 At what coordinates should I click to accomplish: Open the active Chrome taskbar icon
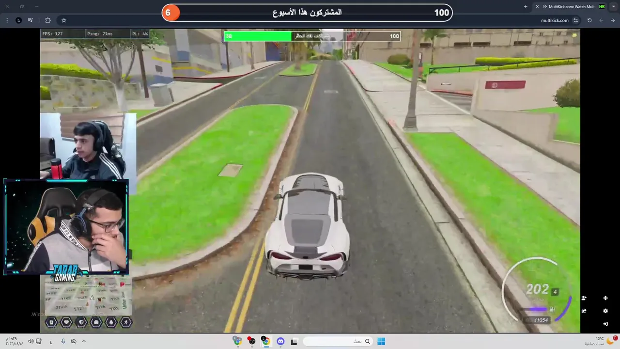pyautogui.click(x=265, y=341)
